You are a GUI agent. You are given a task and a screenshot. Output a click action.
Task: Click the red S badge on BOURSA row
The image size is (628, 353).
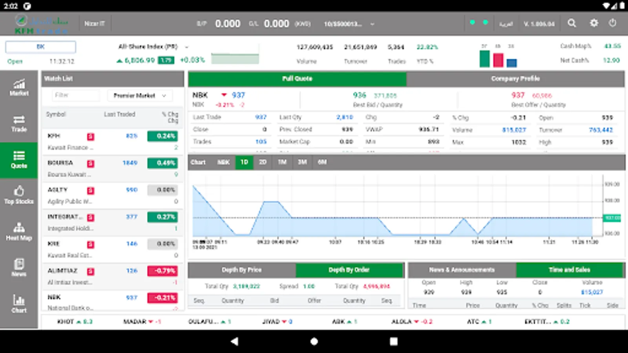click(x=91, y=164)
